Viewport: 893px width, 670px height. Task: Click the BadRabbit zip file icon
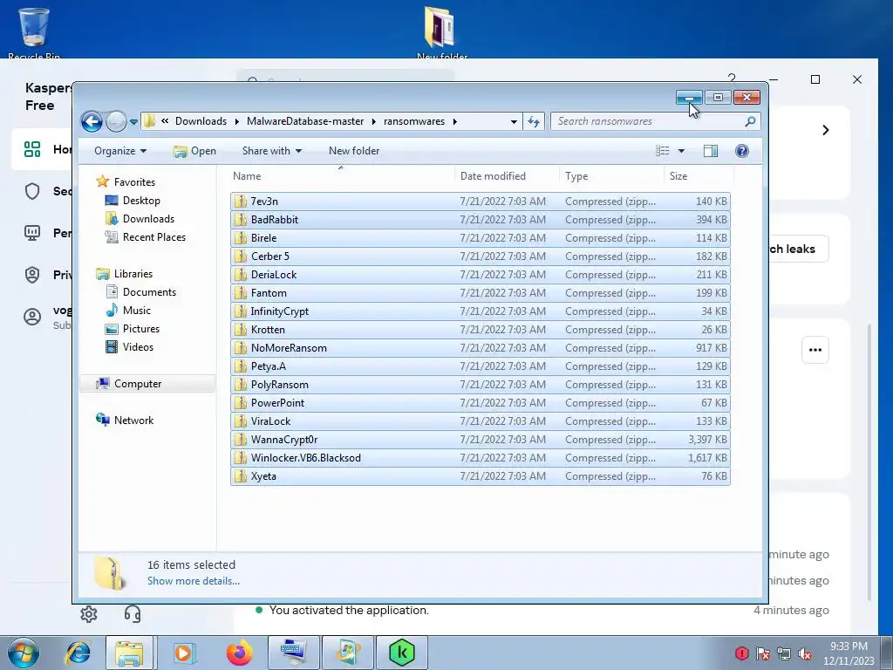241,219
